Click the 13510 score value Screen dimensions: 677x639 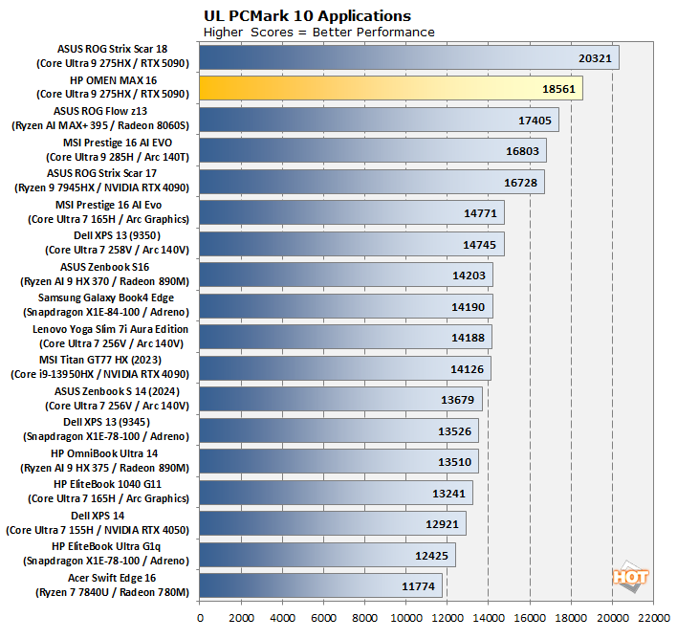point(454,462)
